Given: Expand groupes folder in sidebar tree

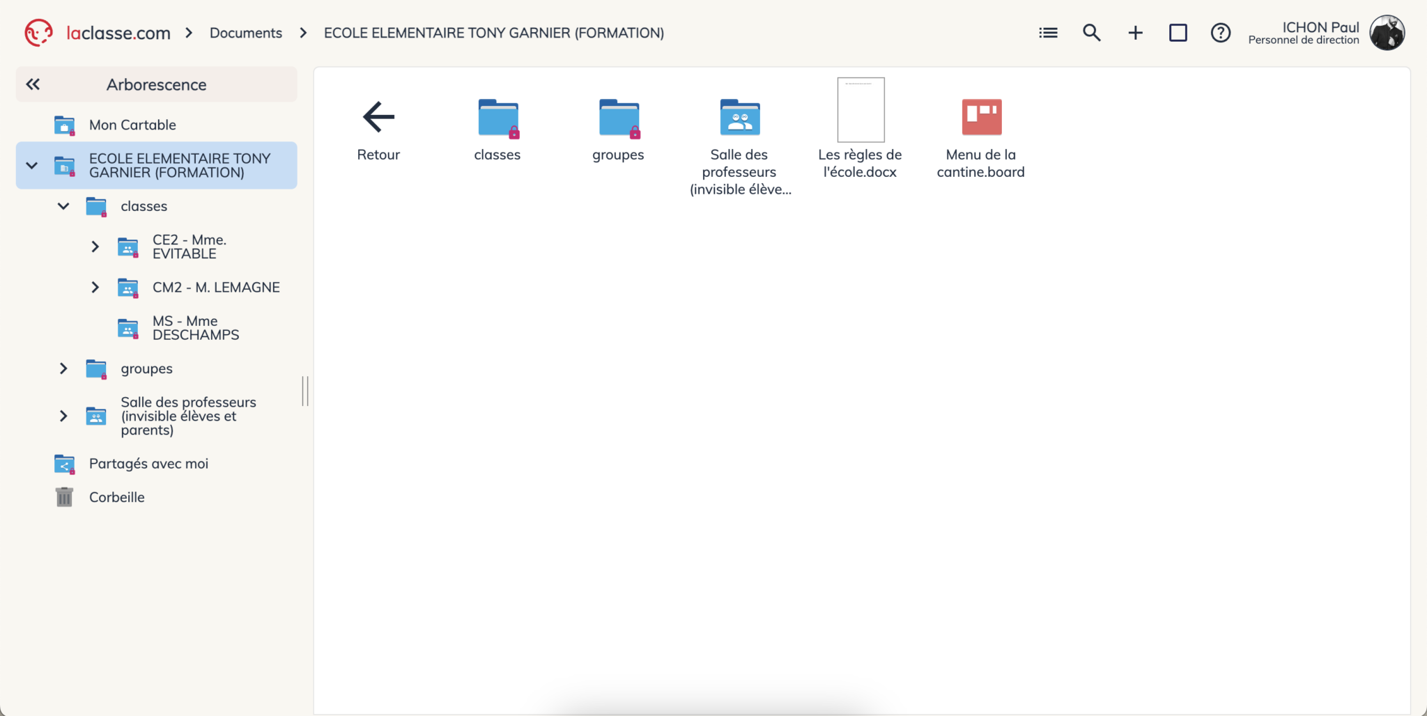Looking at the screenshot, I should (63, 368).
